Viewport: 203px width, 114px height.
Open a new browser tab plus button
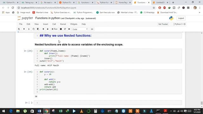pos(173,3)
